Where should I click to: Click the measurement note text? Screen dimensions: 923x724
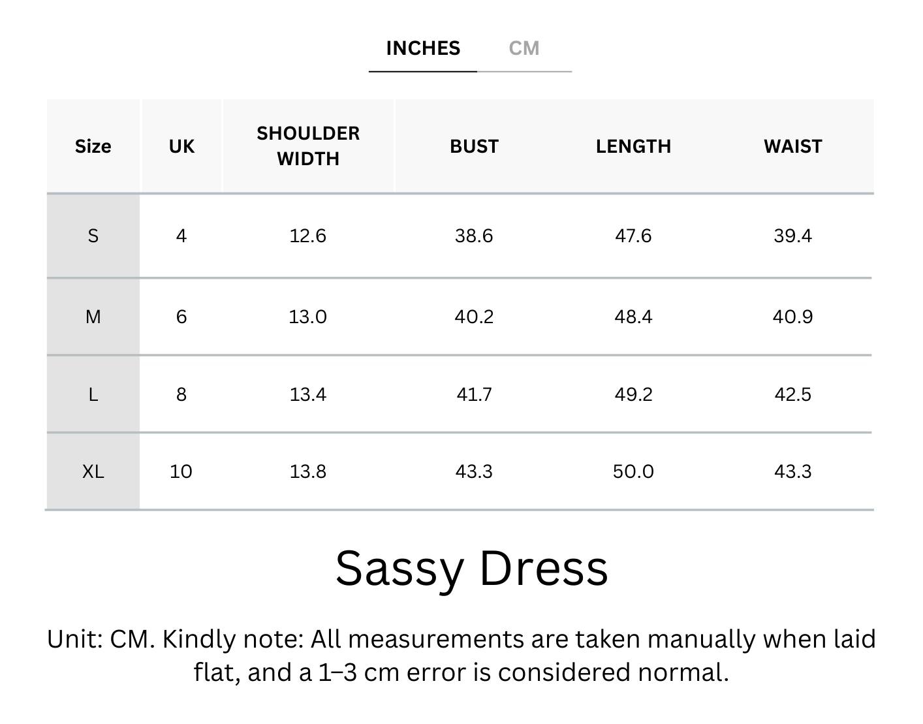(x=461, y=655)
